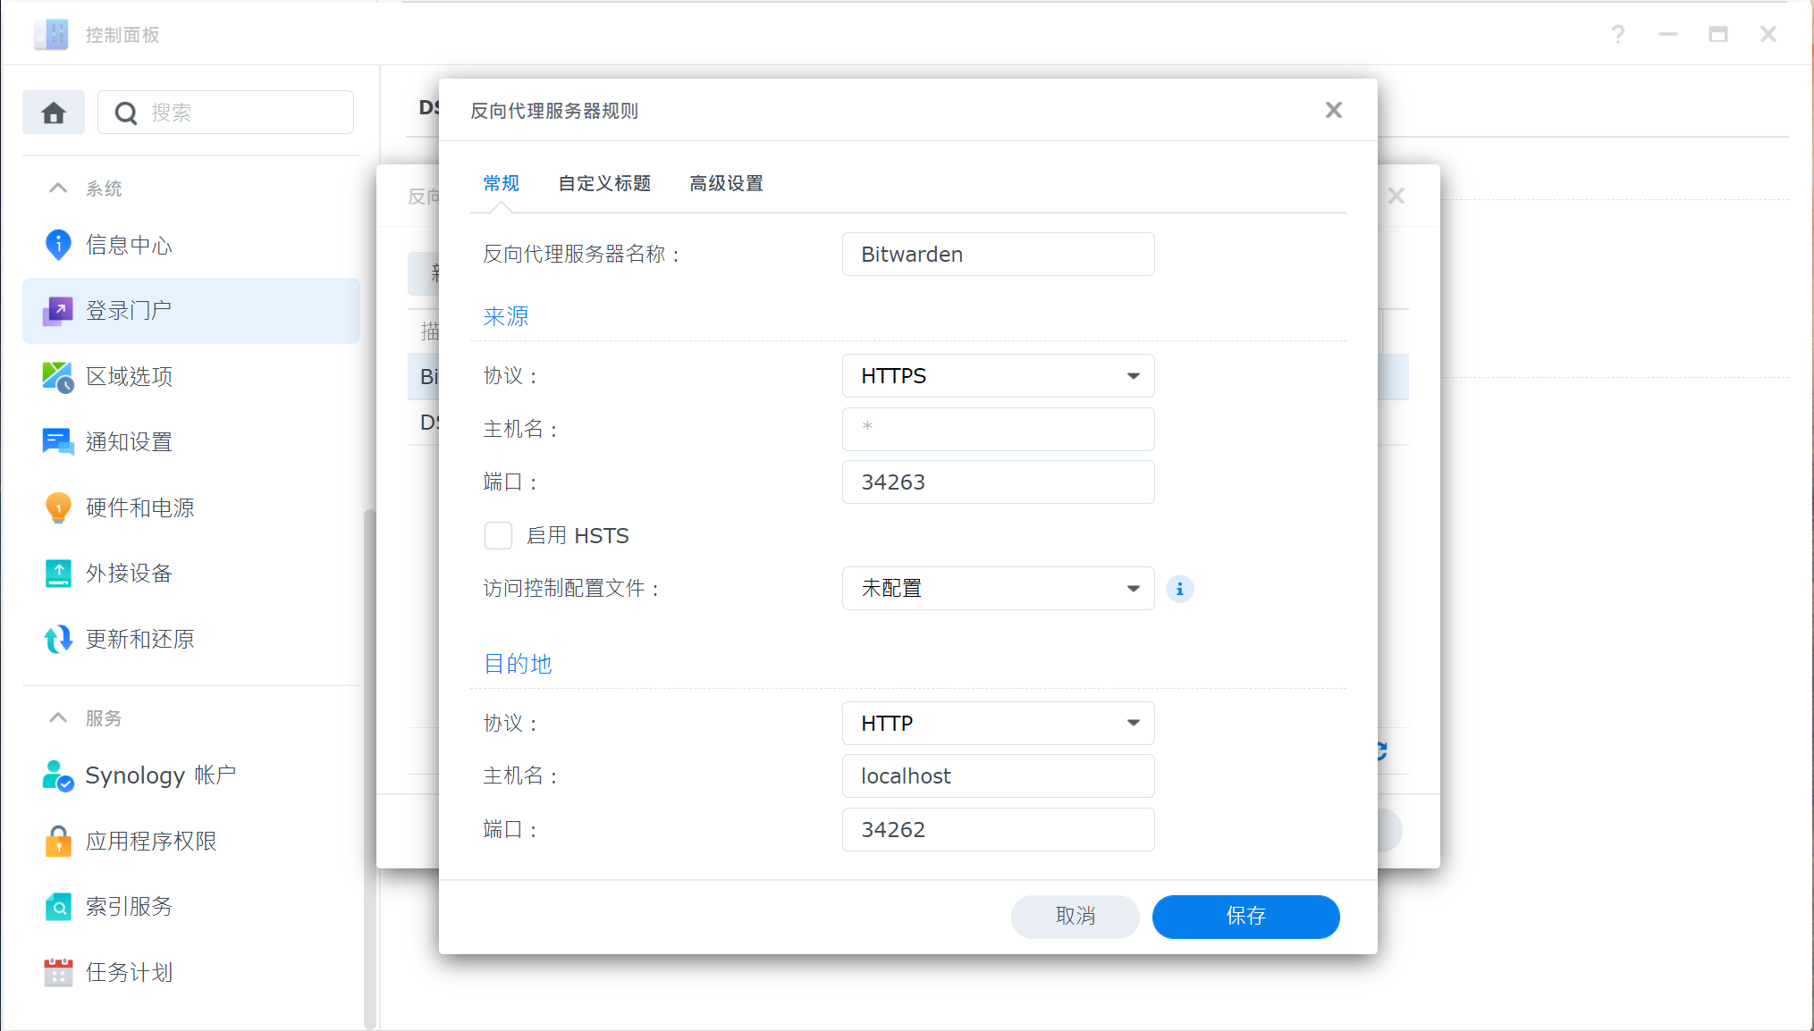1814x1031 pixels.
Task: Click the 取消 cancel button
Action: (x=1076, y=917)
